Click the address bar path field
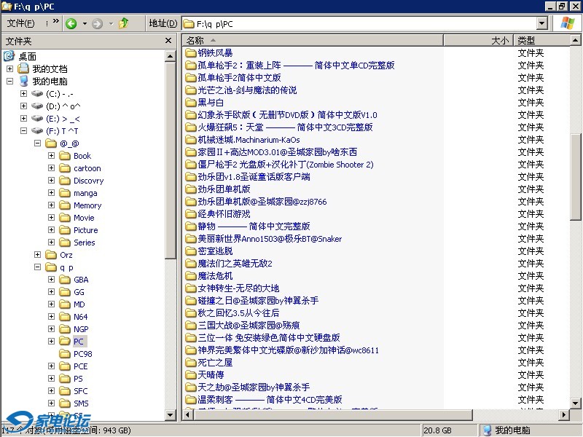 [359, 24]
